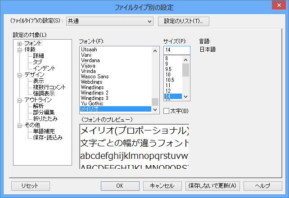Choose Wasco Sans font
Image resolution: width=289 pixels, height=198 pixels.
click(116, 76)
